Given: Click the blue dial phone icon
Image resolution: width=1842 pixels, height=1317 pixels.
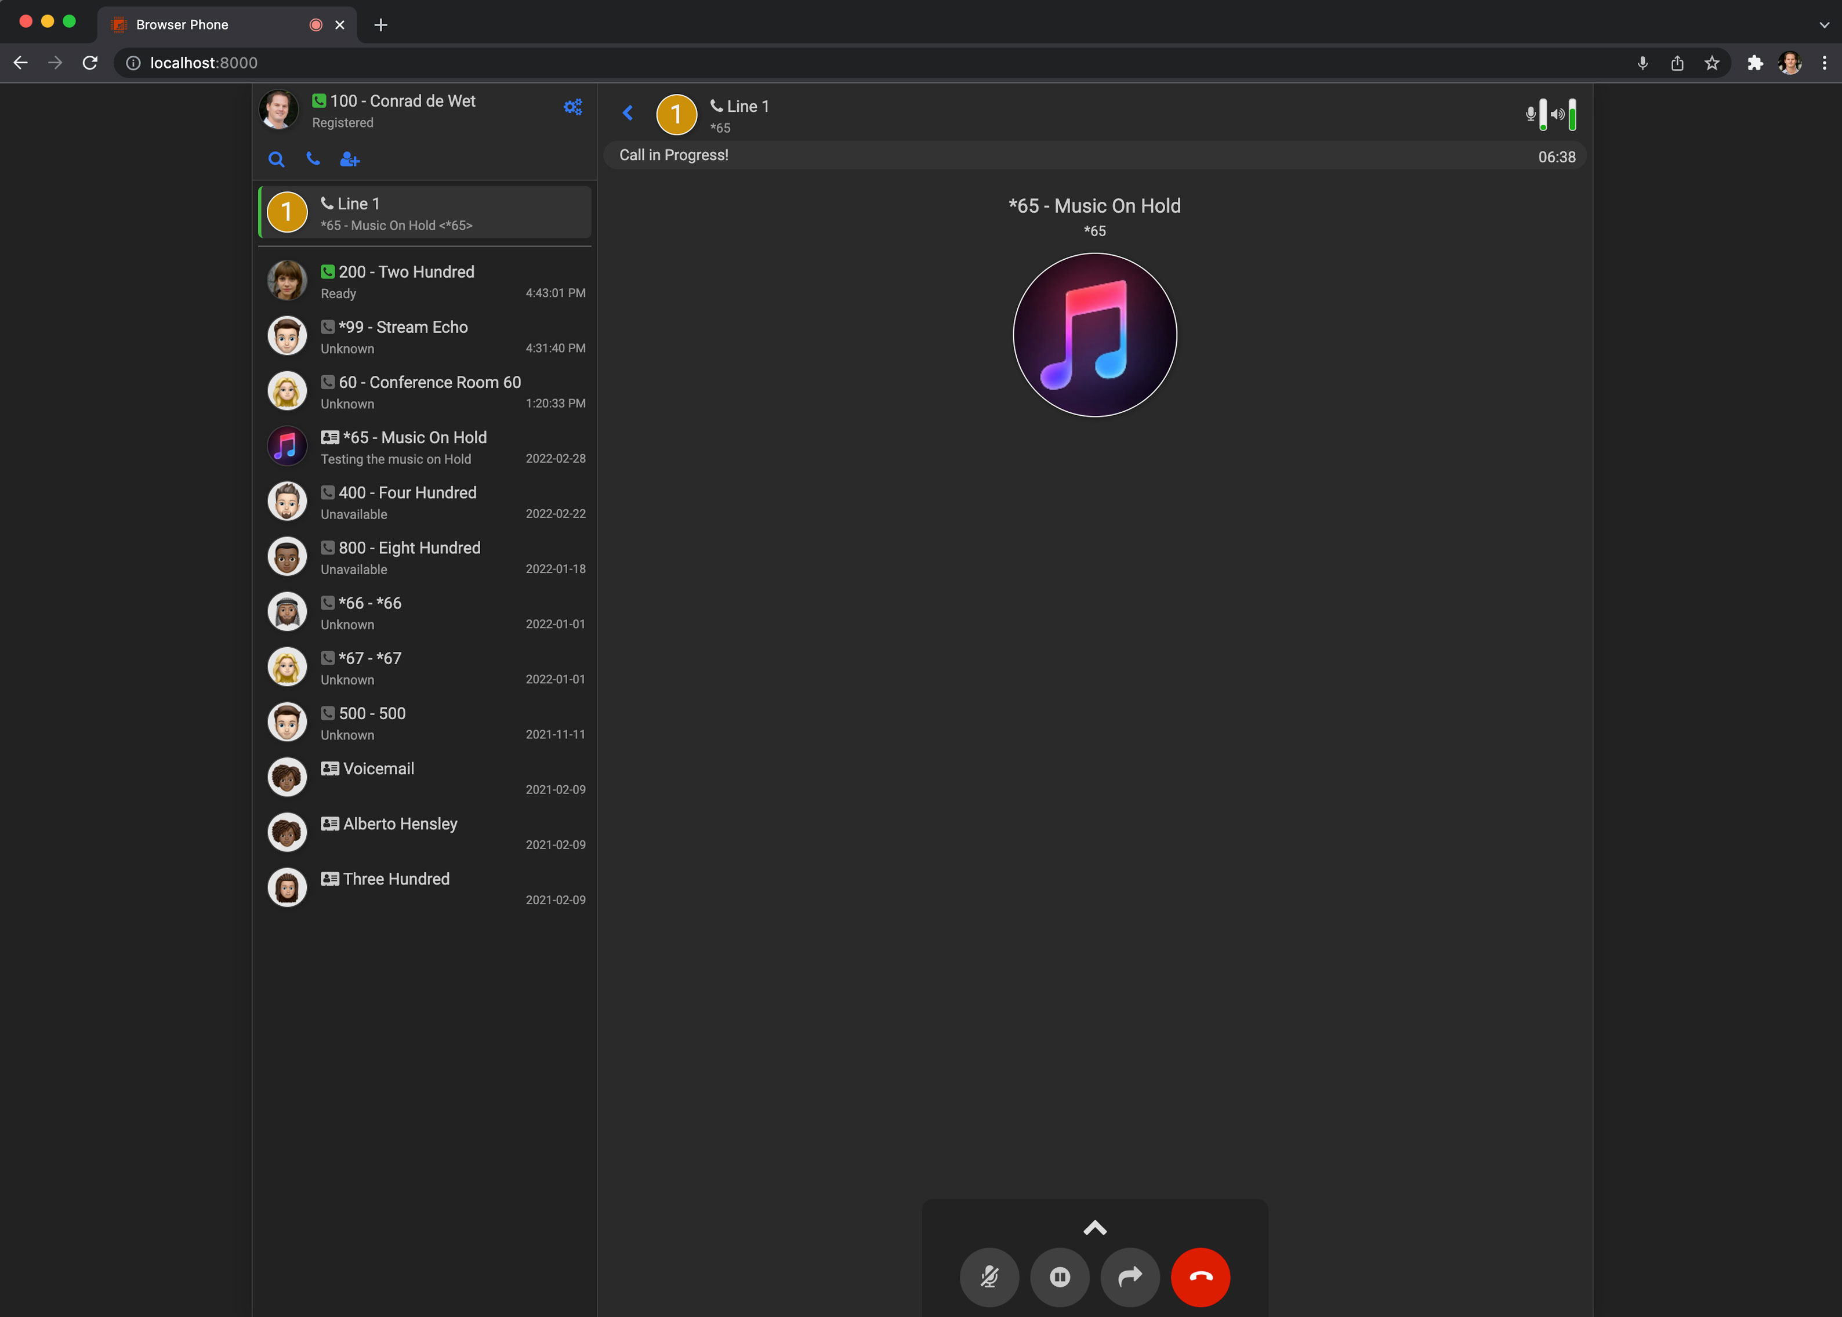Looking at the screenshot, I should tap(313, 159).
